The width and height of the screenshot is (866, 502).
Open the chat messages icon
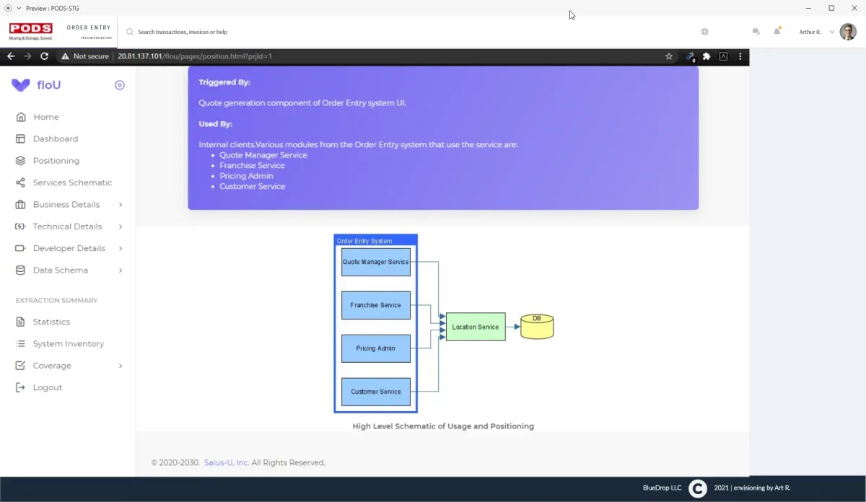[x=756, y=32]
